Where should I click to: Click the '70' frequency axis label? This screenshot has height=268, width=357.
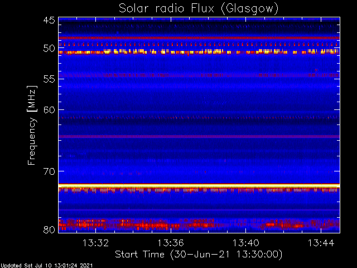point(49,171)
